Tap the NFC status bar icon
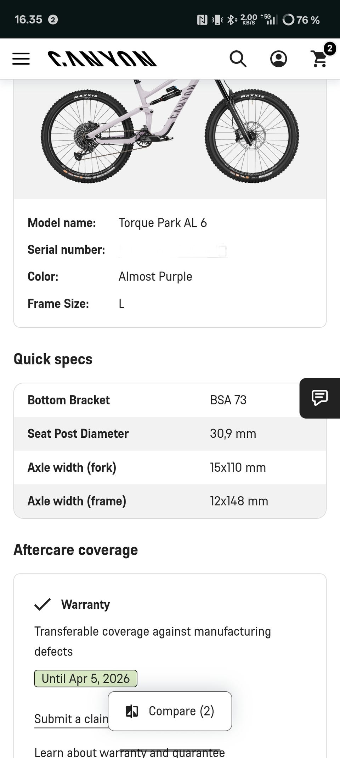 202,20
